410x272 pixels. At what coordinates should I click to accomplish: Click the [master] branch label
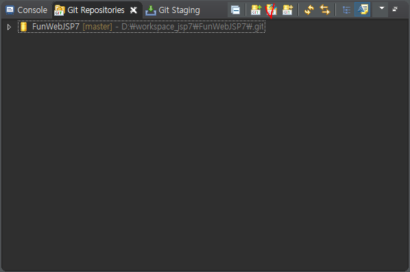tap(97, 27)
